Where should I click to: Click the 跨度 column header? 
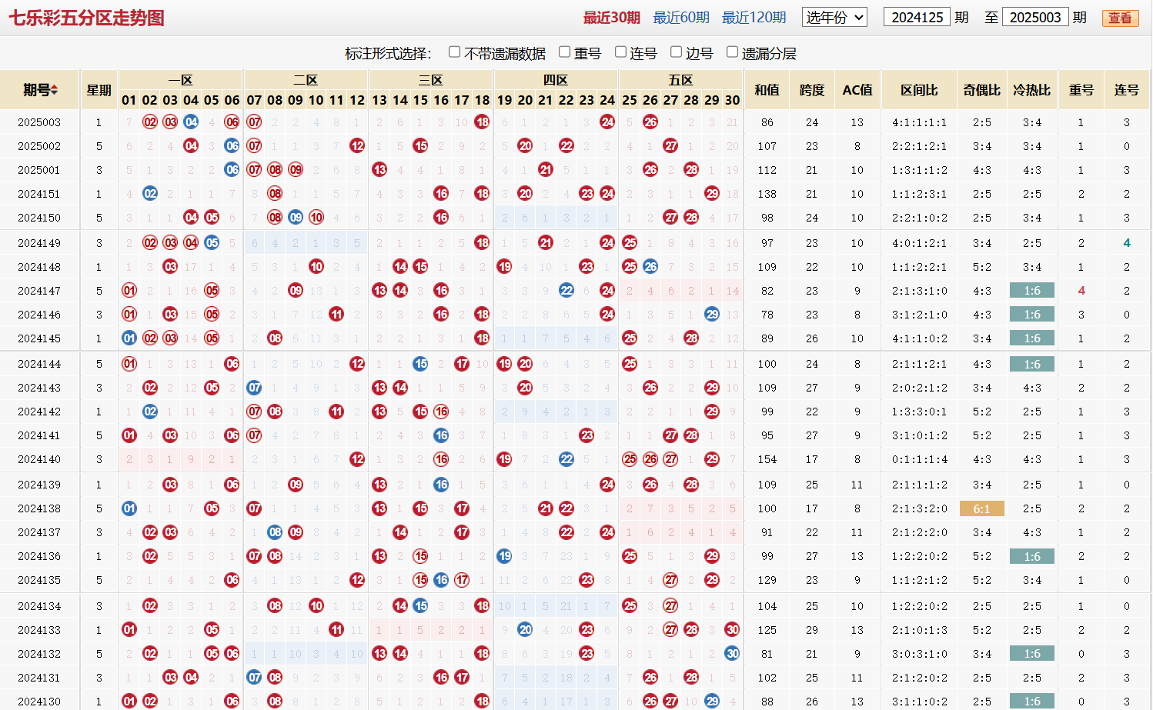(x=812, y=90)
